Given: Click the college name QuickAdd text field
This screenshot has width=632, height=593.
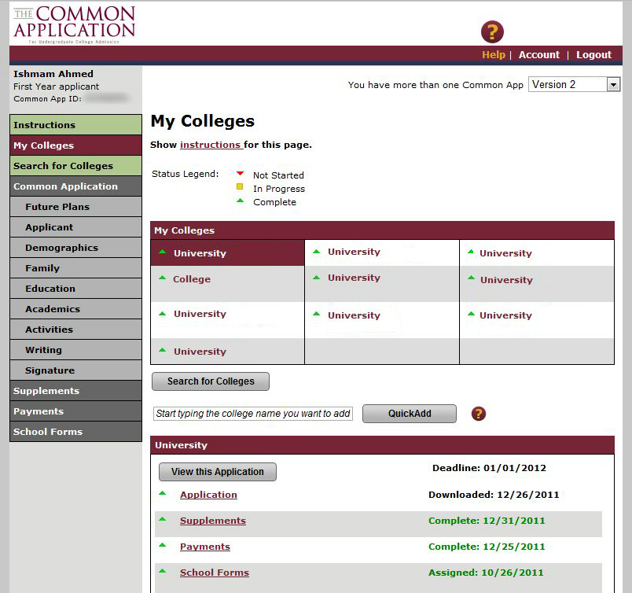Looking at the screenshot, I should tap(253, 414).
